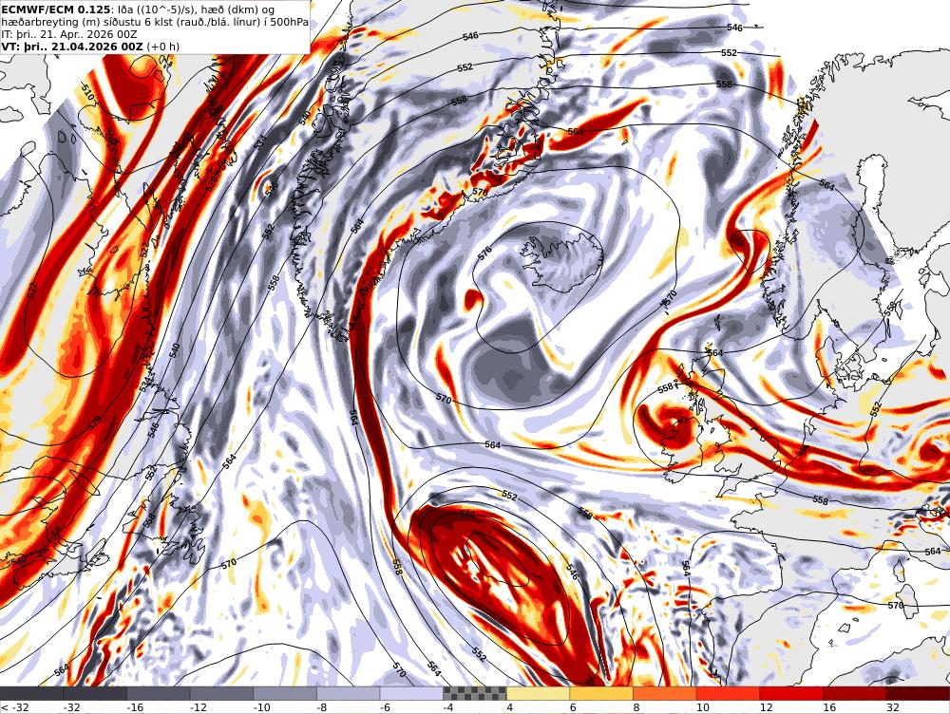Image resolution: width=950 pixels, height=714 pixels.
Task: Select the '< -32' legend label
Action: click(x=14, y=707)
